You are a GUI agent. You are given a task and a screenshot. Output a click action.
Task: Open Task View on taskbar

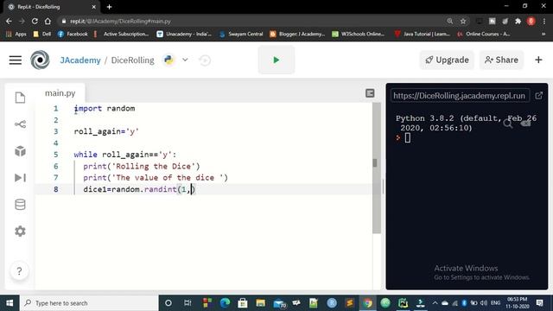click(x=188, y=303)
